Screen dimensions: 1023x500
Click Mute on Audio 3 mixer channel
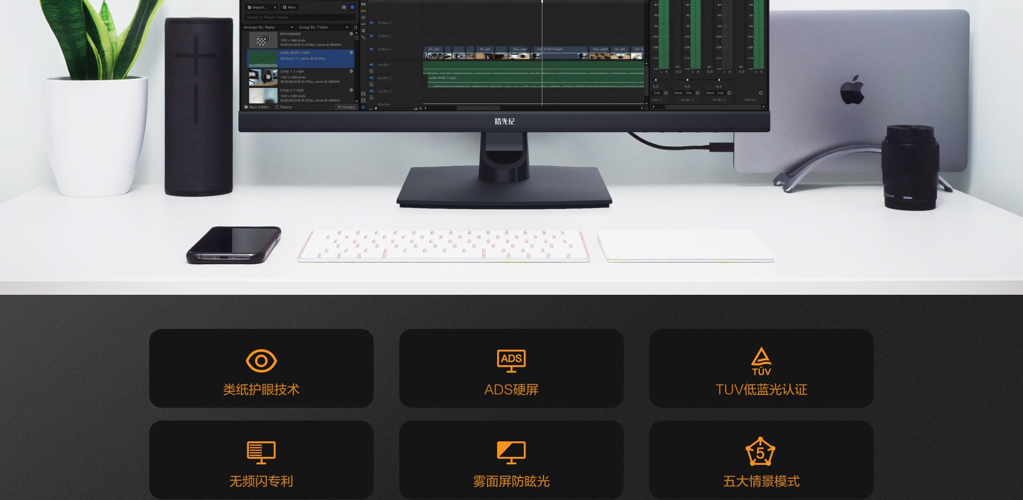[x=710, y=93]
